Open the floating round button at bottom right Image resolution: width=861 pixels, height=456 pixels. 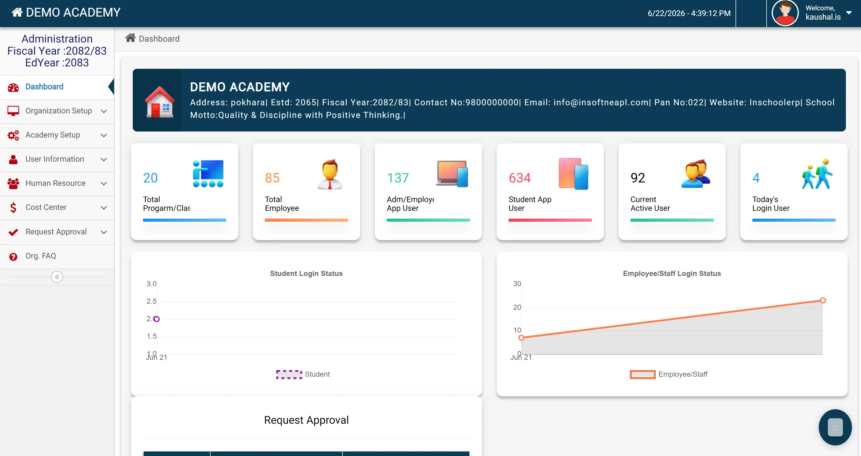pos(835,427)
